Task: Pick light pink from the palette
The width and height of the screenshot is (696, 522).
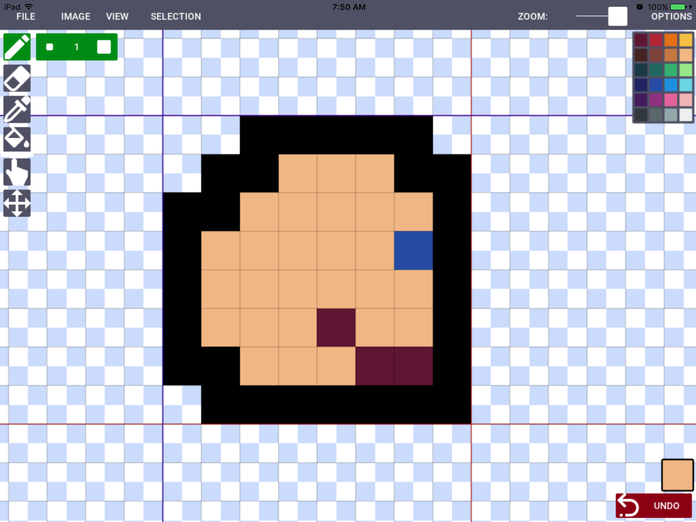Action: (x=686, y=100)
